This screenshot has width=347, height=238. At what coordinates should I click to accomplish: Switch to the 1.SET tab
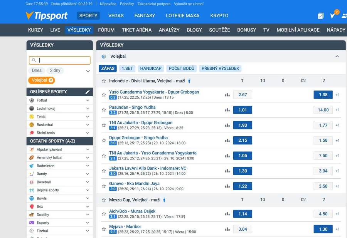(127, 69)
